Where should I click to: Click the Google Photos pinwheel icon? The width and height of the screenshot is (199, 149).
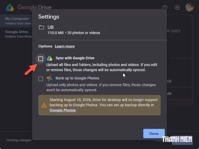point(49,78)
